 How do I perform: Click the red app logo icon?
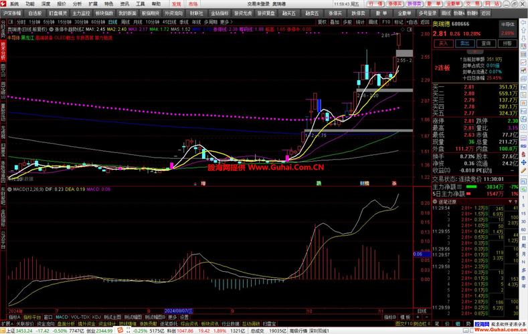point(3,4)
